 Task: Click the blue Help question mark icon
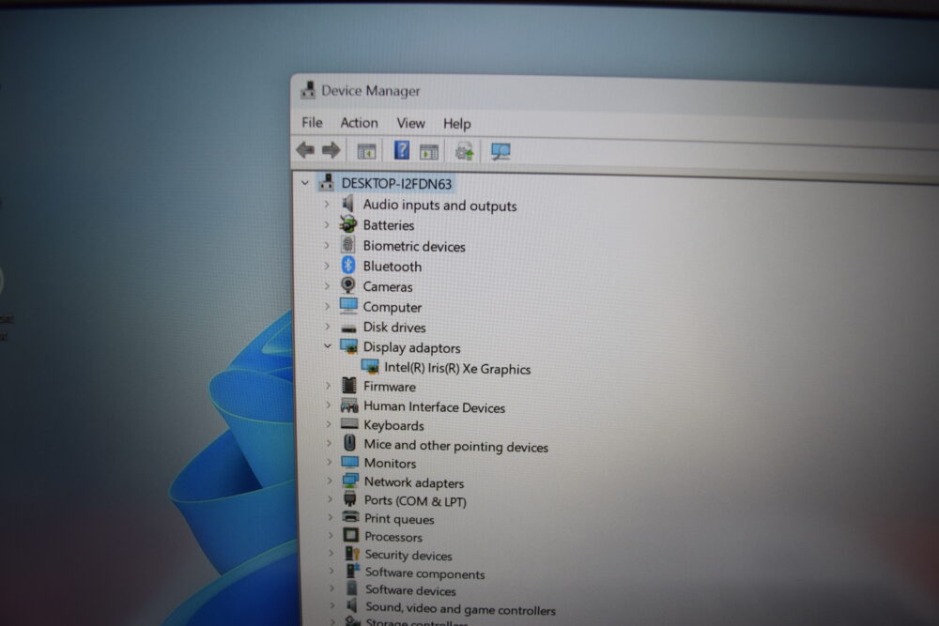[x=401, y=149]
